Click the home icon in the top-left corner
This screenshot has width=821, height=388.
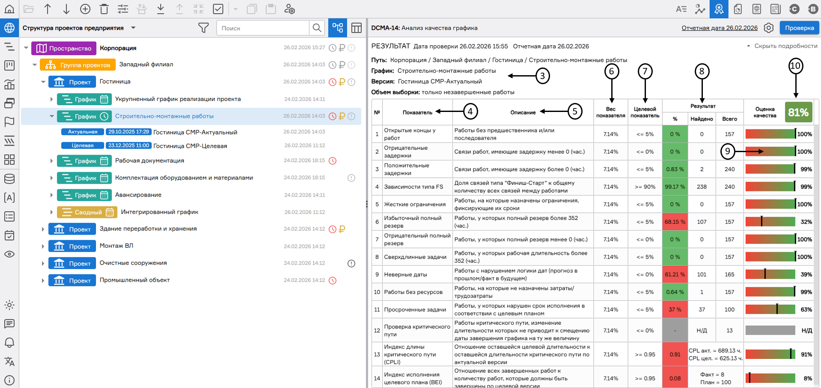pos(9,9)
